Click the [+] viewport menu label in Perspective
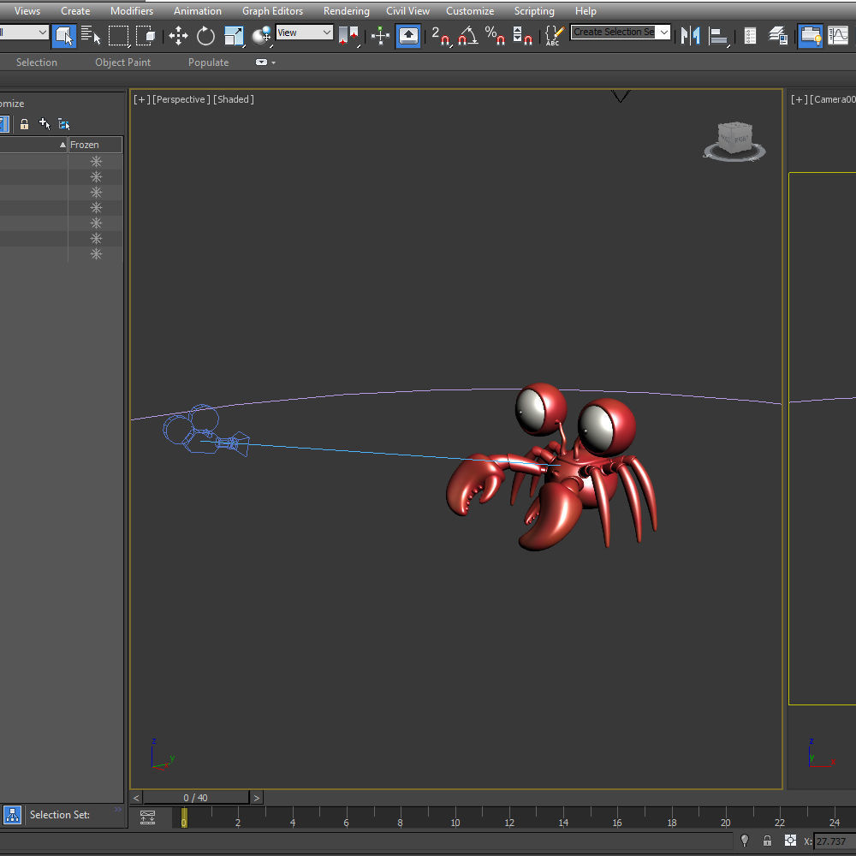Image resolution: width=856 pixels, height=856 pixels. (x=142, y=99)
